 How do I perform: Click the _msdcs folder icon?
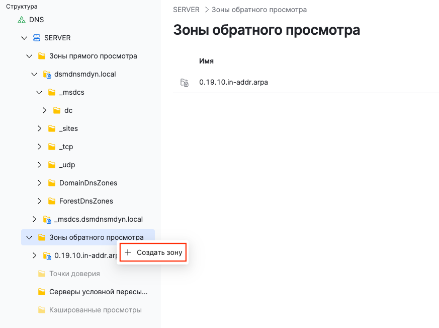(52, 92)
